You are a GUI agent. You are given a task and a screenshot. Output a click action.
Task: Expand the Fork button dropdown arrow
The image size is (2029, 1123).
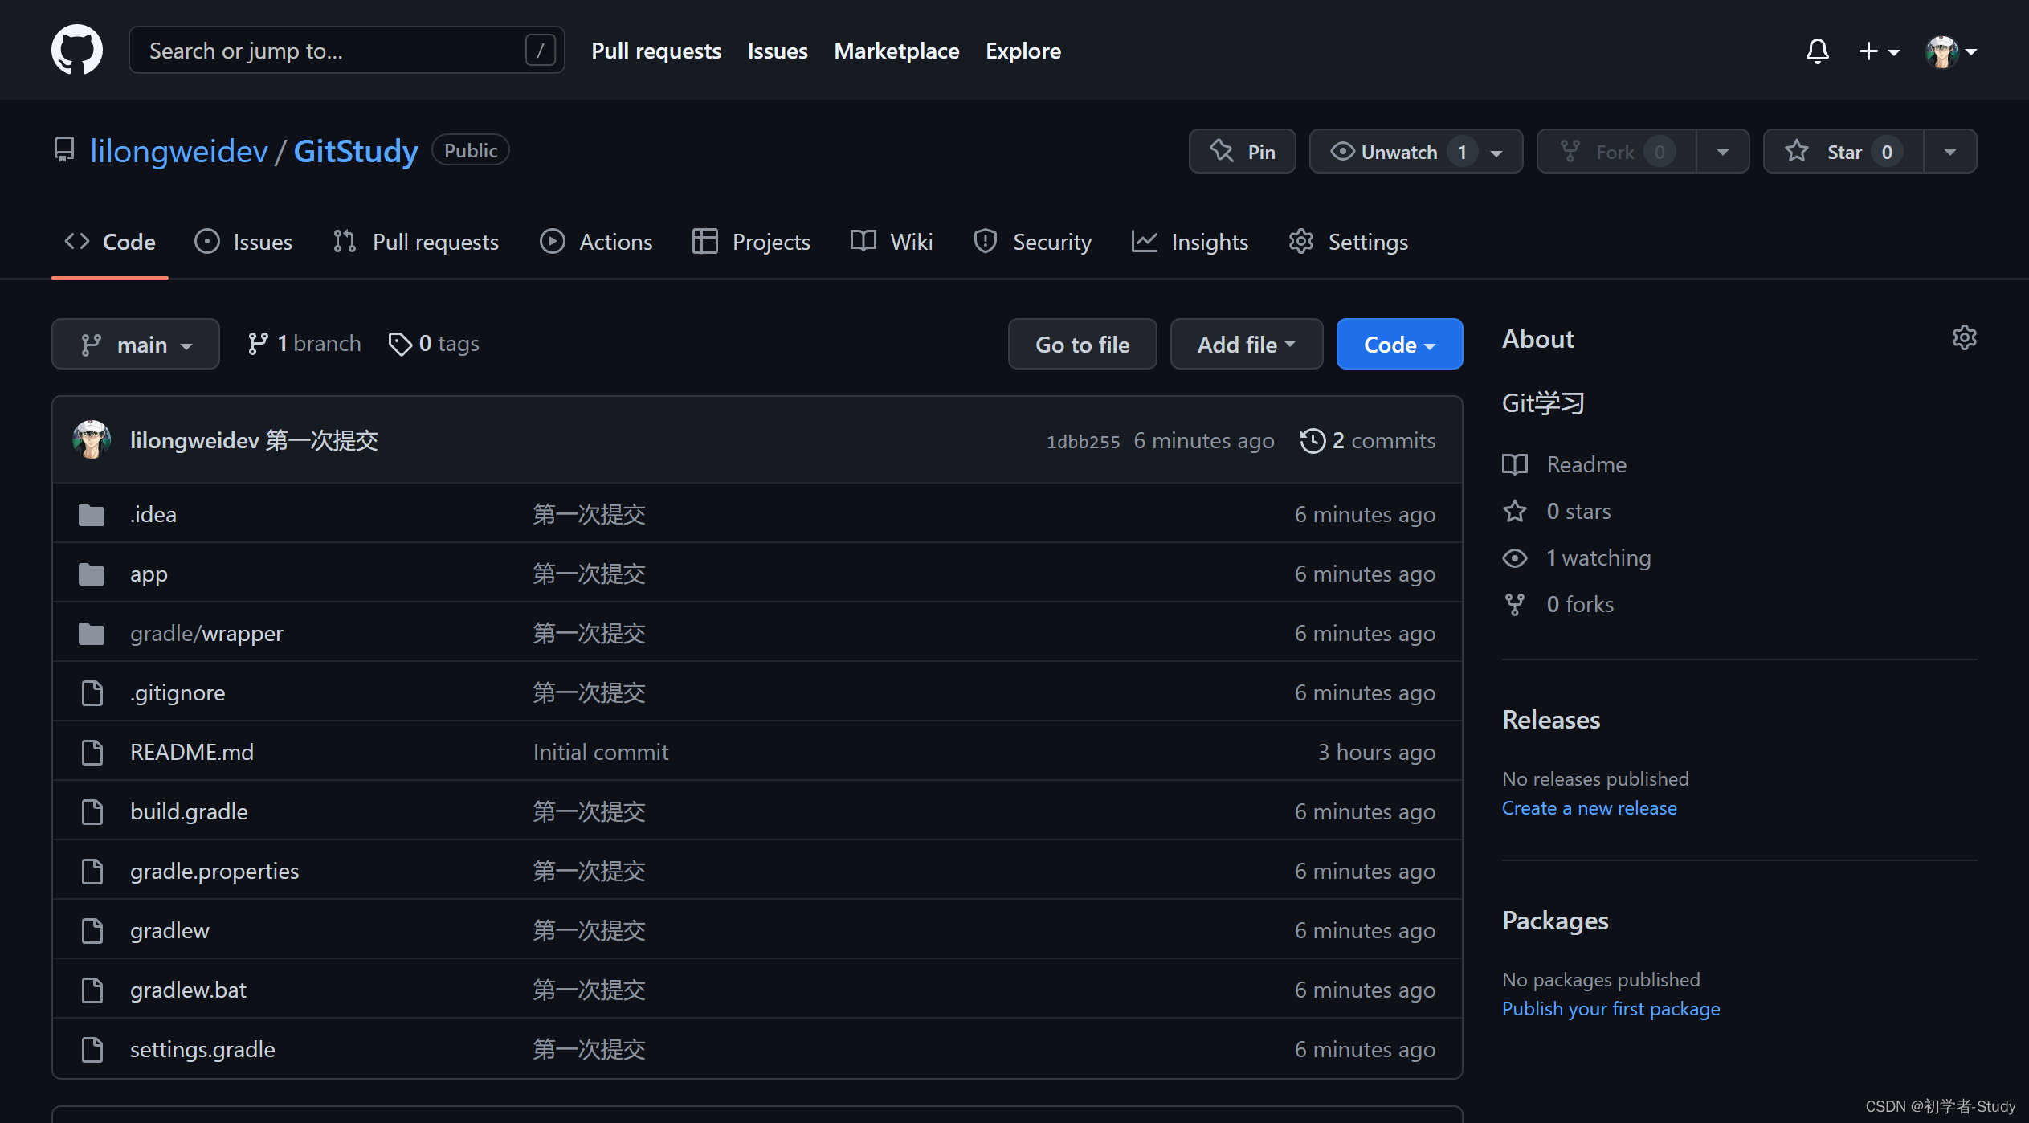point(1722,151)
